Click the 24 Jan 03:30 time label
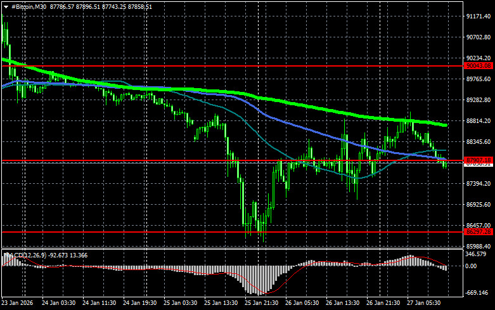This screenshot has width=495, height=310. tap(58, 303)
